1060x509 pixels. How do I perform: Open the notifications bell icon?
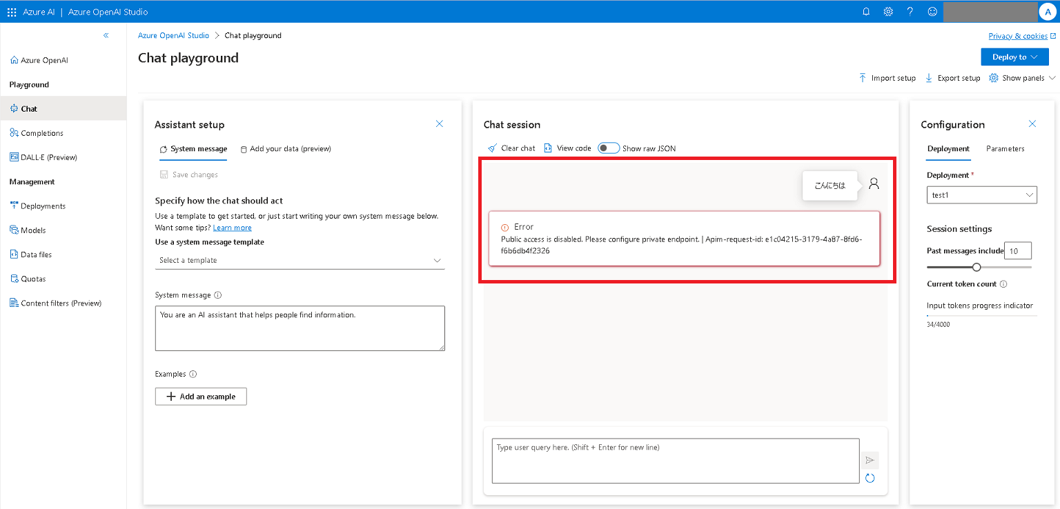pos(866,12)
